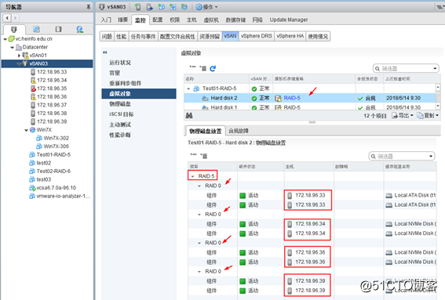445x300 pixels.
Task: Open the 导出 export dropdown
Action: (403, 115)
